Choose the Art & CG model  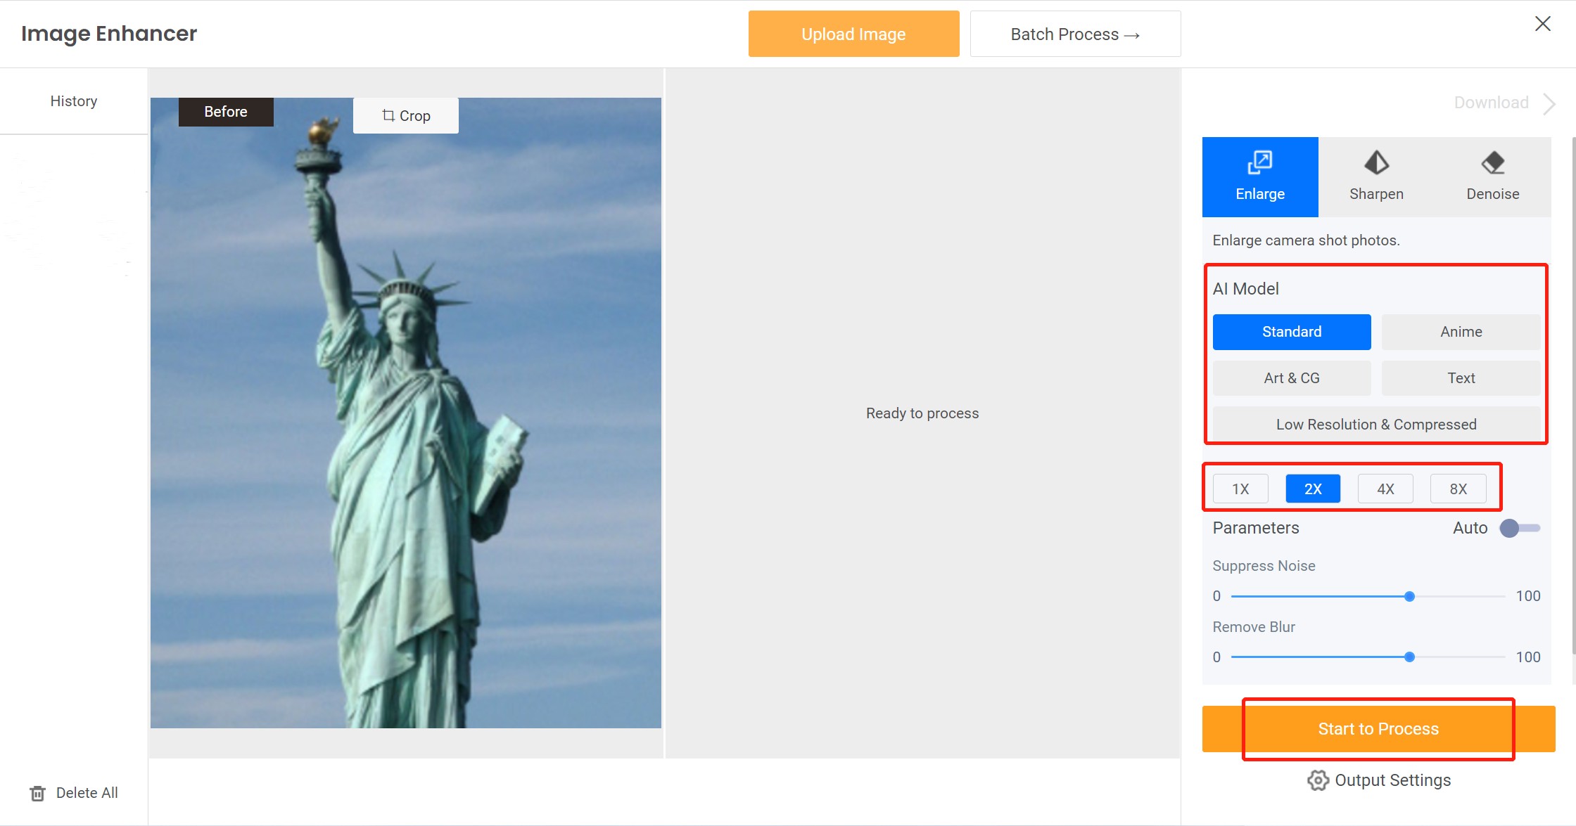1292,378
